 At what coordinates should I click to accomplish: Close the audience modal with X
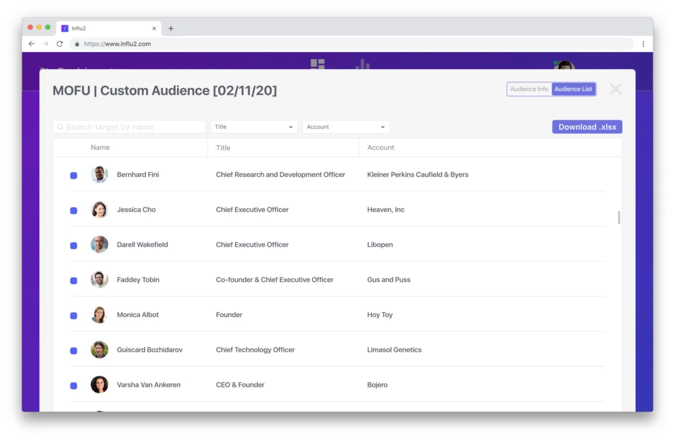pyautogui.click(x=615, y=89)
